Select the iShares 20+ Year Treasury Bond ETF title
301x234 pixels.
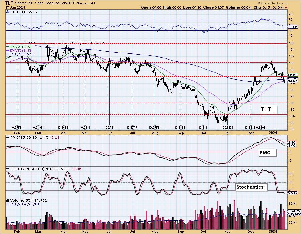click(45, 3)
